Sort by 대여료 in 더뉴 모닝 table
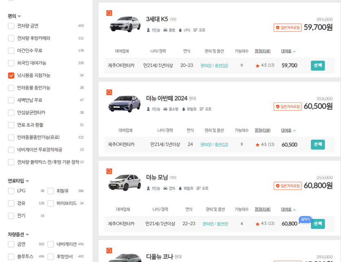 point(288,209)
